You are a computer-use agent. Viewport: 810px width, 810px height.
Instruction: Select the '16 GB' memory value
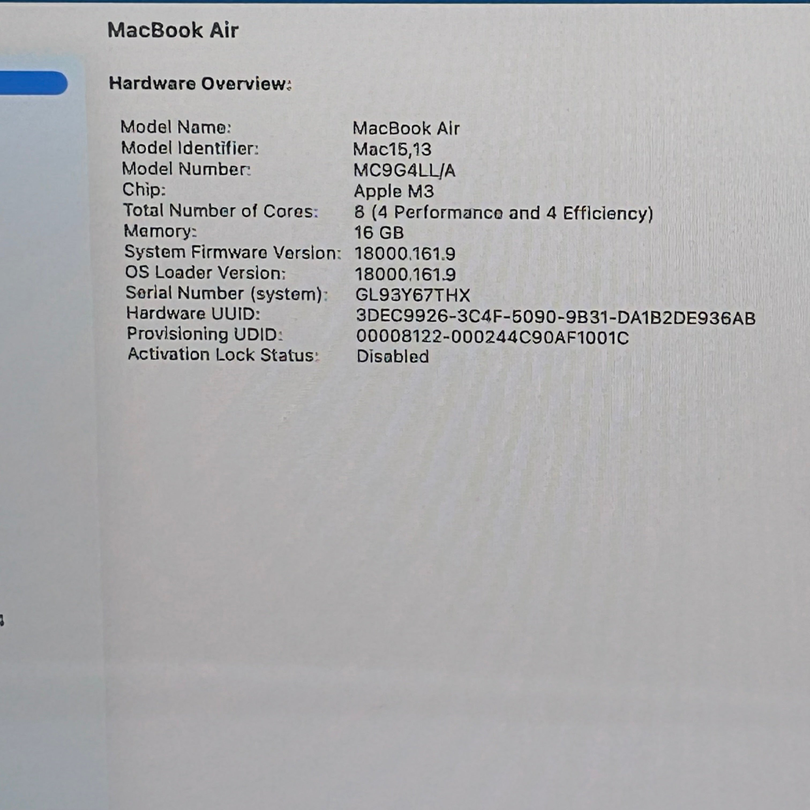(379, 233)
